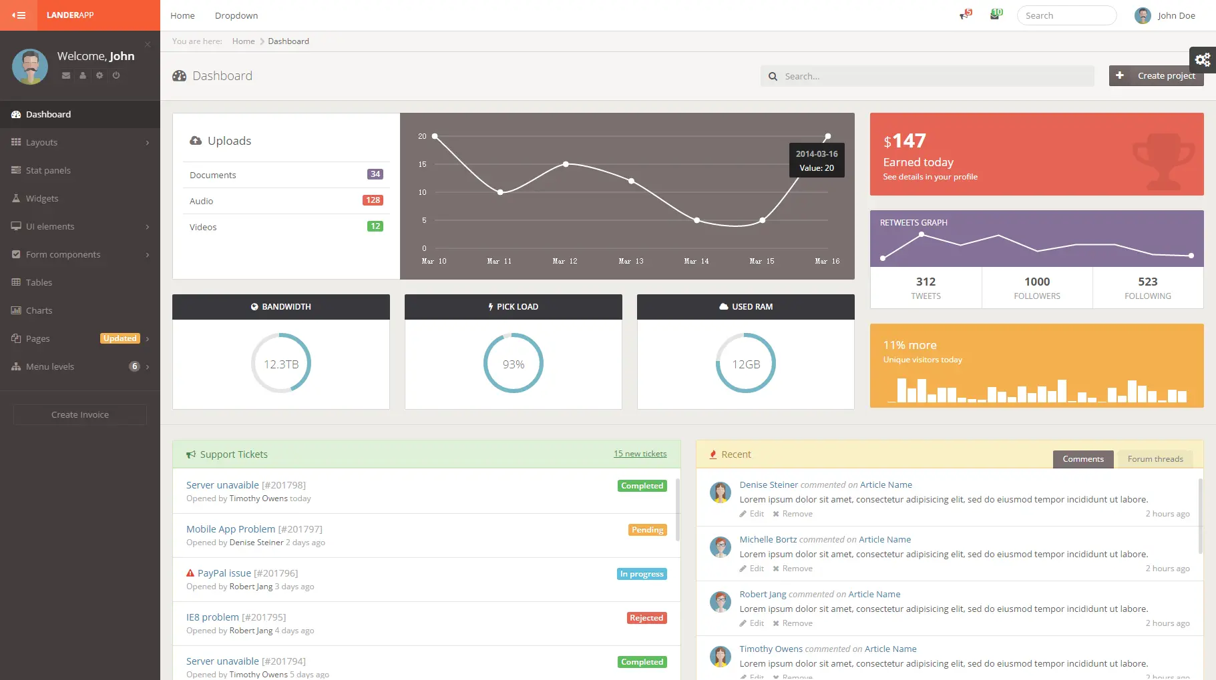Open Widgets in the sidebar

click(x=80, y=198)
